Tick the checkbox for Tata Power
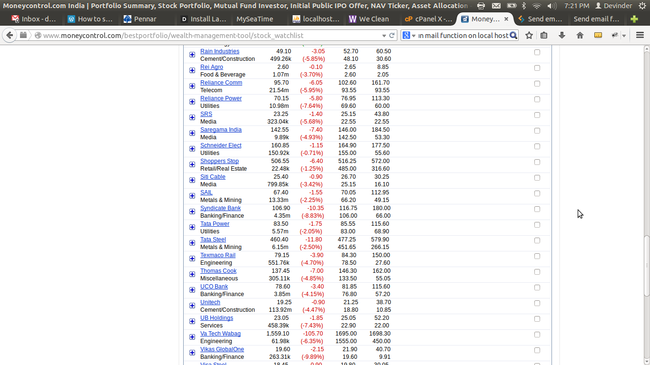 point(537,225)
